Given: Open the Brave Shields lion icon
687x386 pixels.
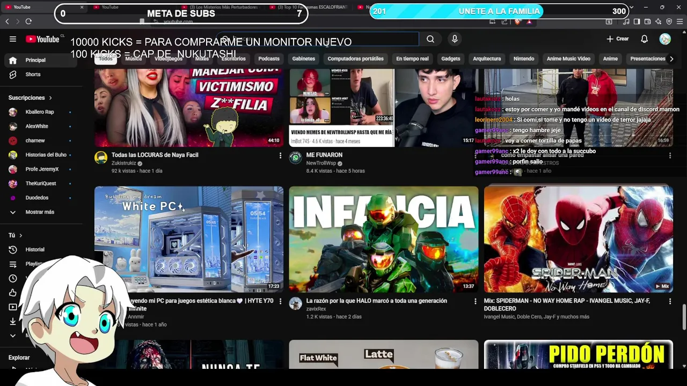Looking at the screenshot, I should (517, 21).
